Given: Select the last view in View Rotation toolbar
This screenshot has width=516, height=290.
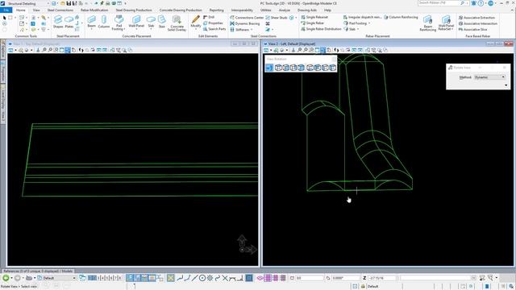Looking at the screenshot, I should pyautogui.click(x=333, y=68).
